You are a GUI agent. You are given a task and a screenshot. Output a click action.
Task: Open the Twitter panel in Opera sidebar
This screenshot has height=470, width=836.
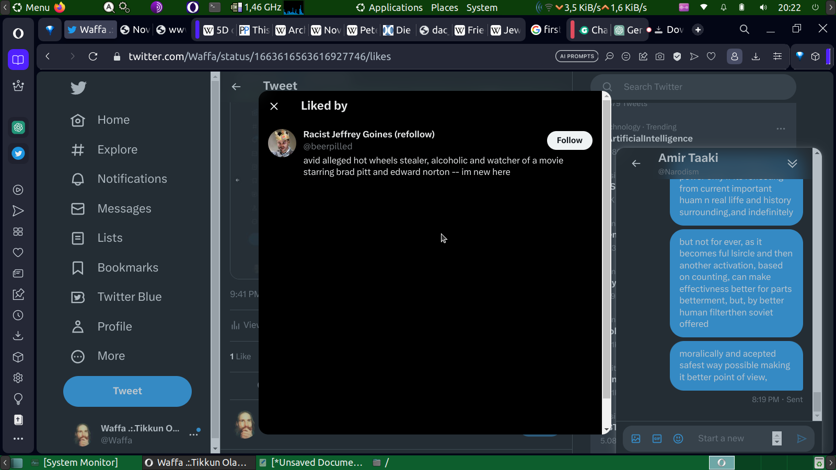pos(18,154)
